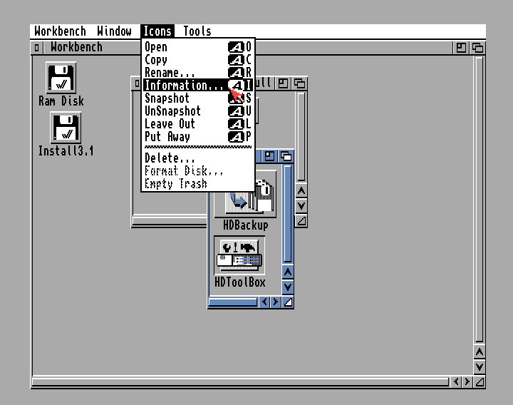
Task: Open the Window menu in the menu bar
Action: tap(114, 31)
